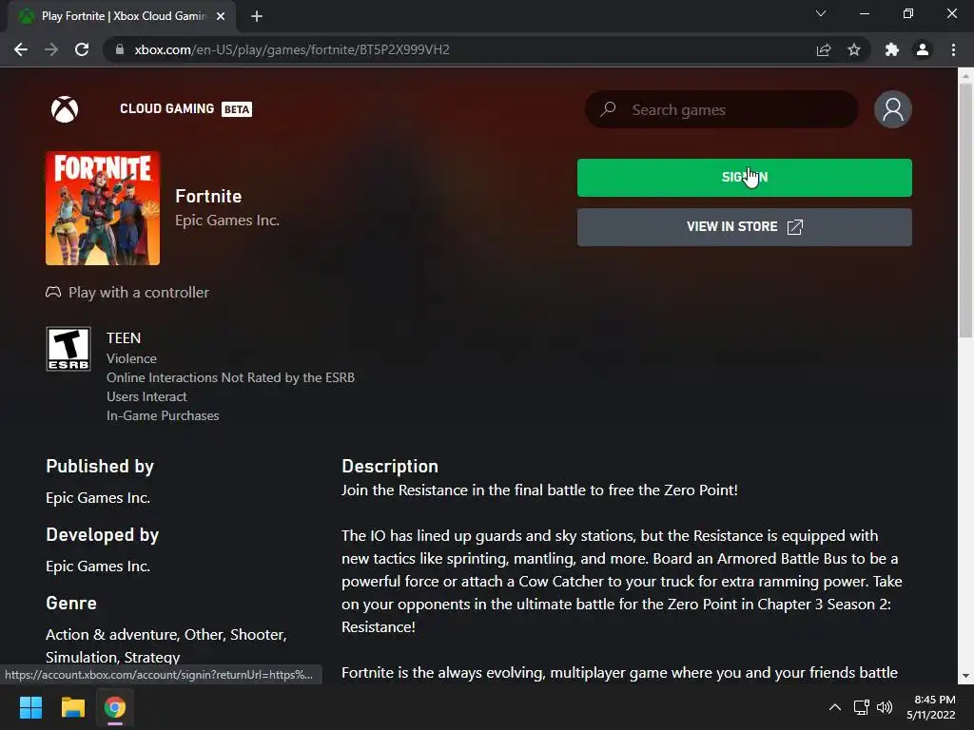Open VIEW IN STORE button
The width and height of the screenshot is (974, 730).
coord(744,226)
